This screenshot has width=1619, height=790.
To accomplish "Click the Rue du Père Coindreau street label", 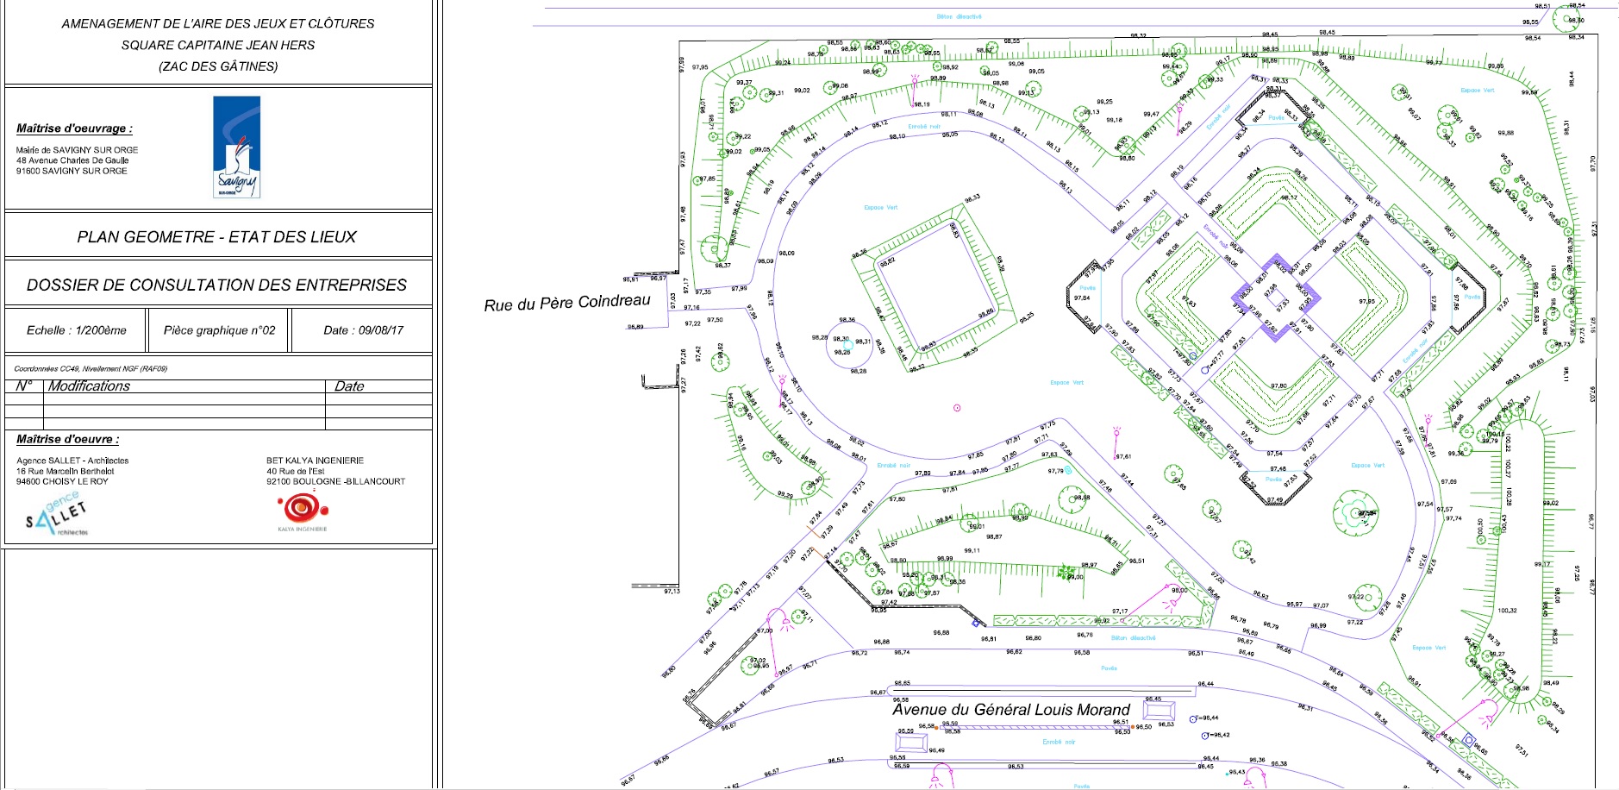I will pyautogui.click(x=566, y=303).
